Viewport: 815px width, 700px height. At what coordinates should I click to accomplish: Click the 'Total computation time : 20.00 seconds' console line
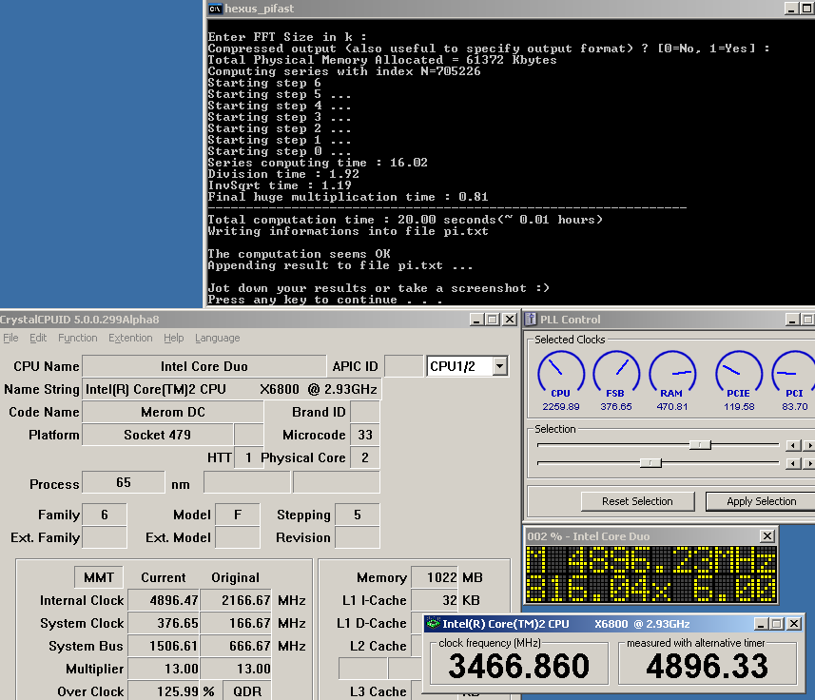tap(405, 220)
